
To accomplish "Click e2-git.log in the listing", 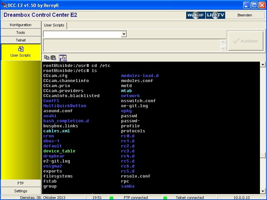I will [57, 161].
